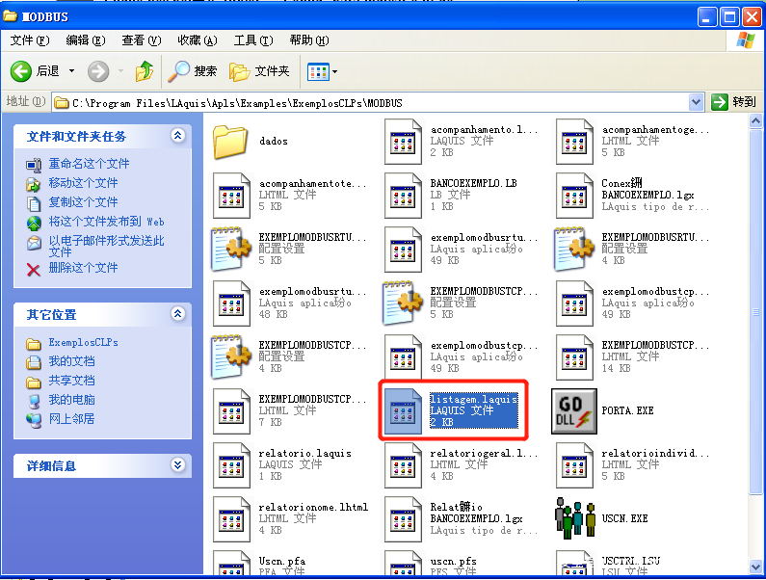This screenshot has height=580, width=766.
Task: Select the Conex BANCOEXEMPLO.lgx file icon
Action: tap(574, 196)
